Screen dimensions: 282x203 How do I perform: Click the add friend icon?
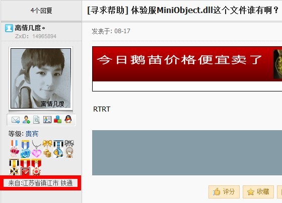(x=26, y=120)
